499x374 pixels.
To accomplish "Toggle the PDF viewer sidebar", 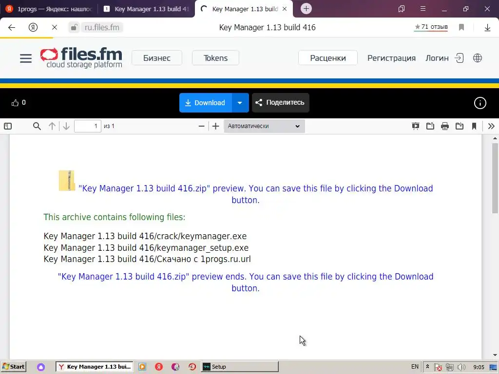I will 8,126.
